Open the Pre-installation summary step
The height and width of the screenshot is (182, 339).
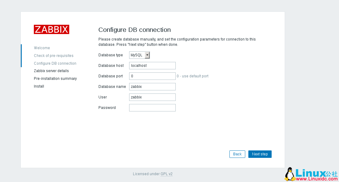(x=55, y=79)
